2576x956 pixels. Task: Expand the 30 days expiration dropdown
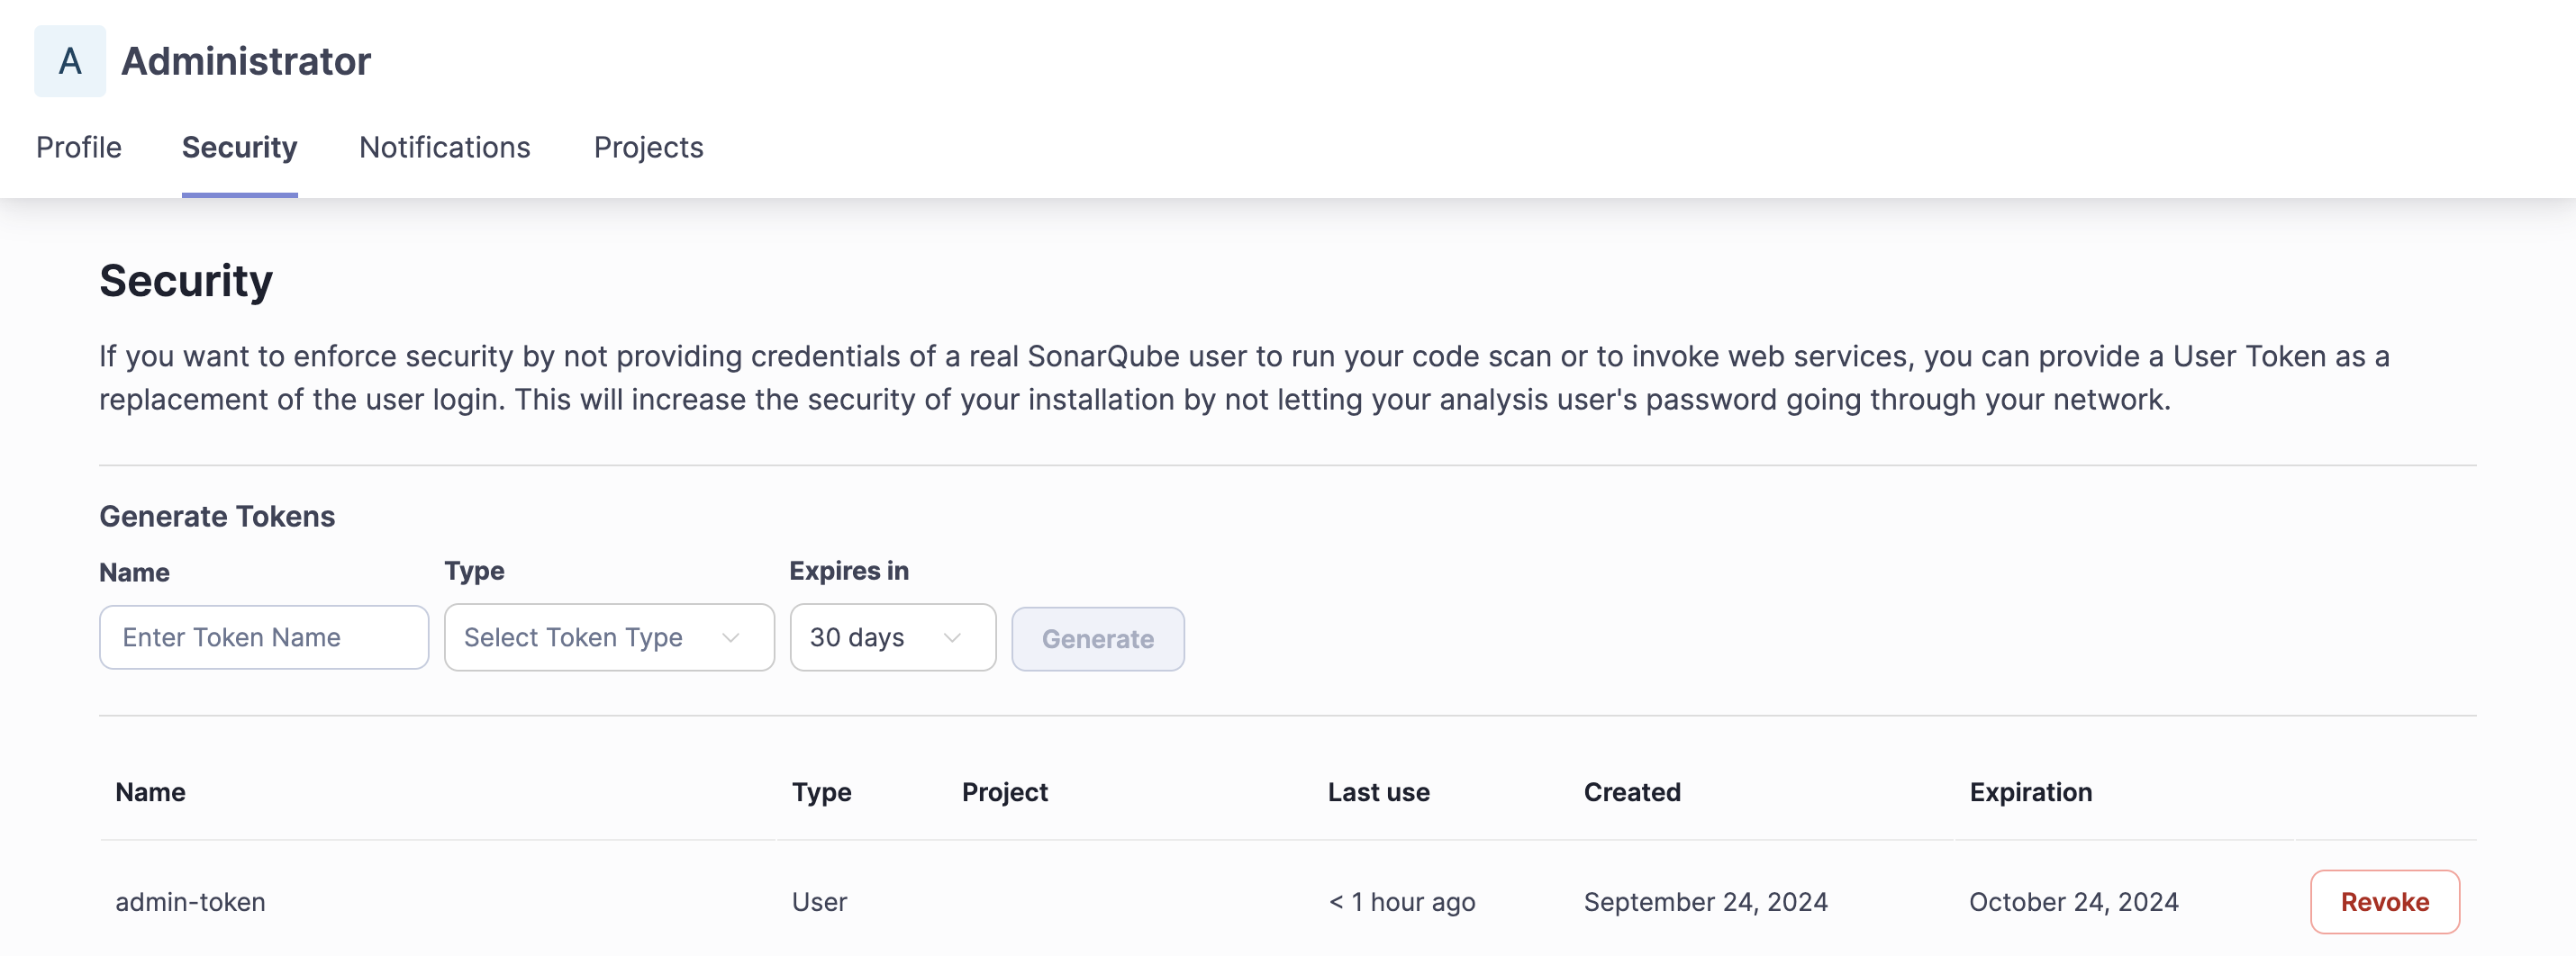[x=892, y=637]
